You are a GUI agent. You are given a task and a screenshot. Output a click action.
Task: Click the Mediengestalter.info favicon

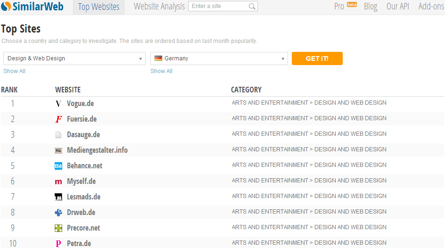pos(58,150)
